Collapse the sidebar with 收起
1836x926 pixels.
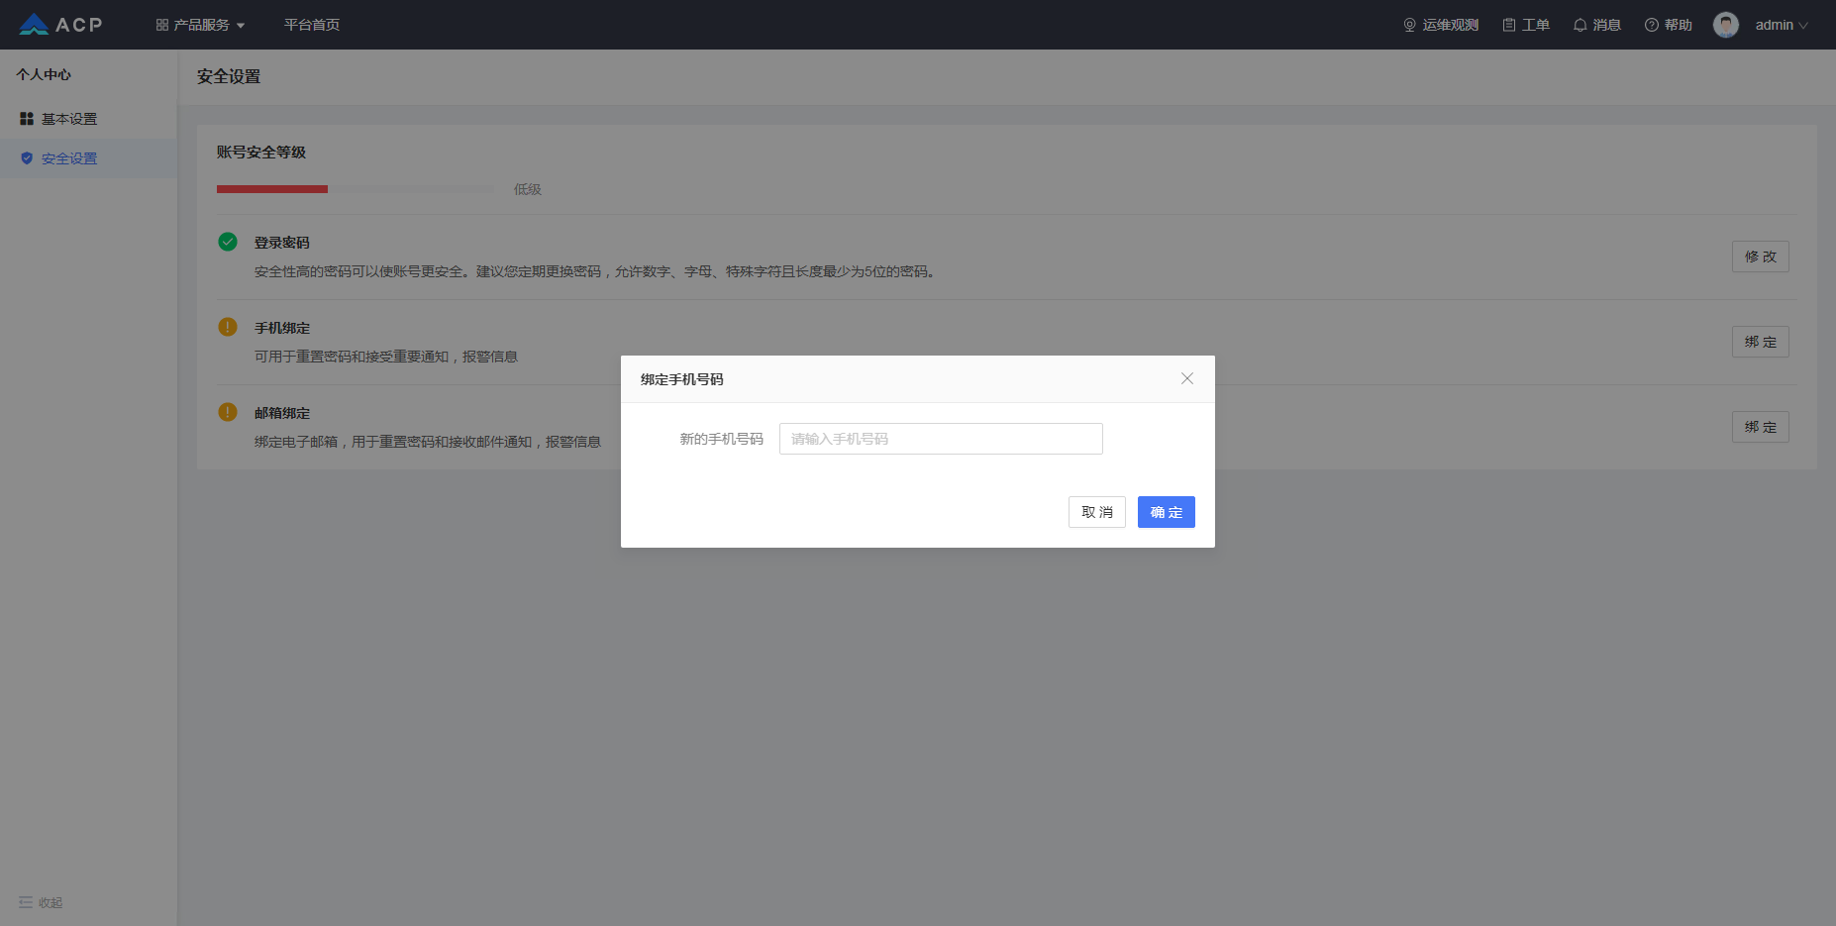pyautogui.click(x=41, y=903)
